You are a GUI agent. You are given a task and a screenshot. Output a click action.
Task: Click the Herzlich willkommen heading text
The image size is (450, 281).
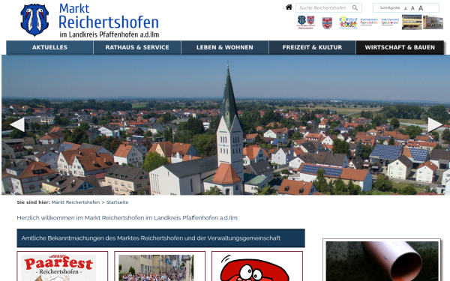click(x=127, y=217)
